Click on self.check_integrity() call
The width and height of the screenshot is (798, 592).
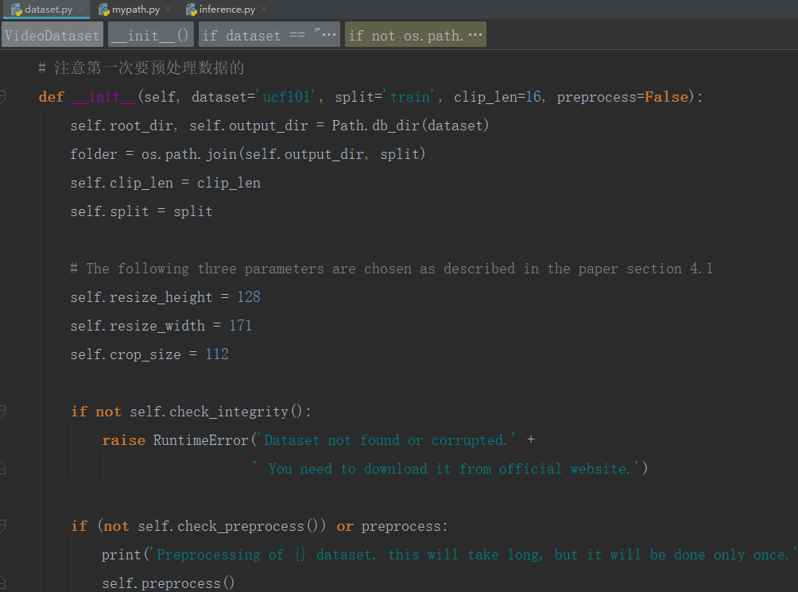(x=216, y=411)
